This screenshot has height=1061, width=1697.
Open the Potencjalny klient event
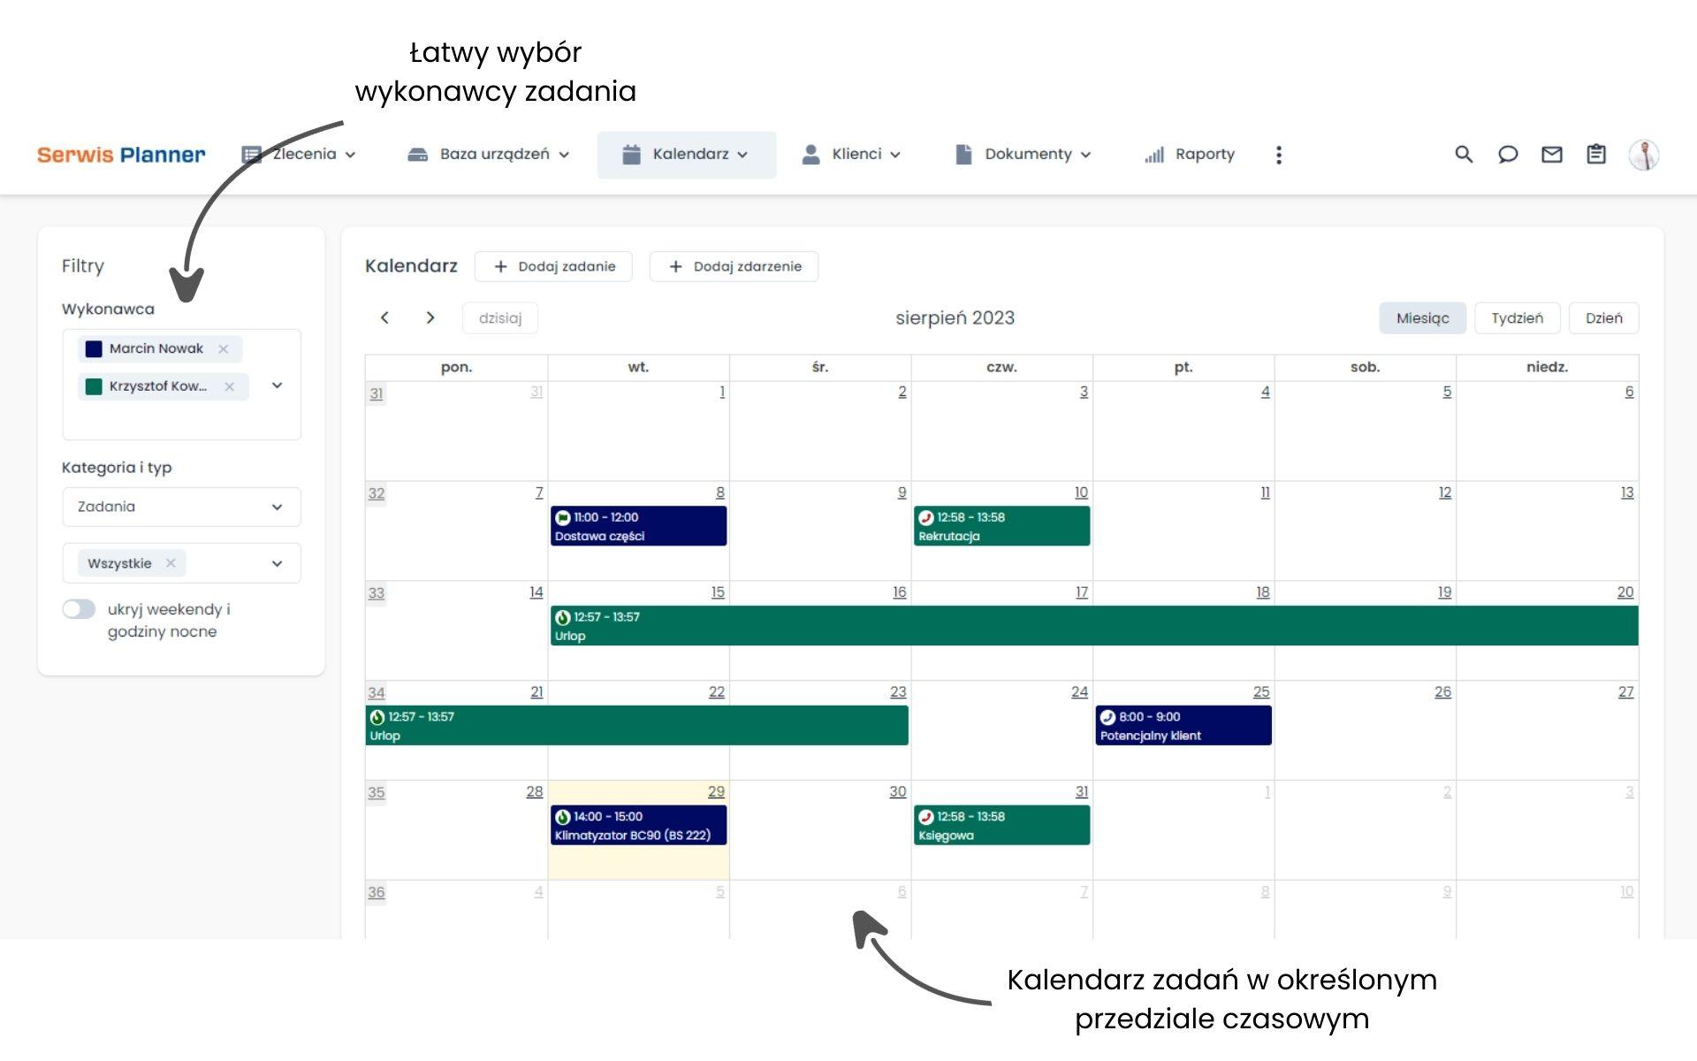[1183, 726]
